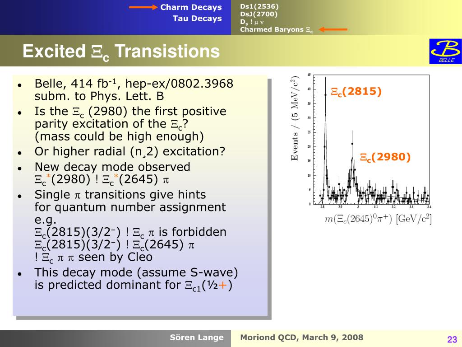Click 'Moriond QCD, March 9, 2008' footer
Image resolution: width=462 pixels, height=347 pixels.
(302, 338)
